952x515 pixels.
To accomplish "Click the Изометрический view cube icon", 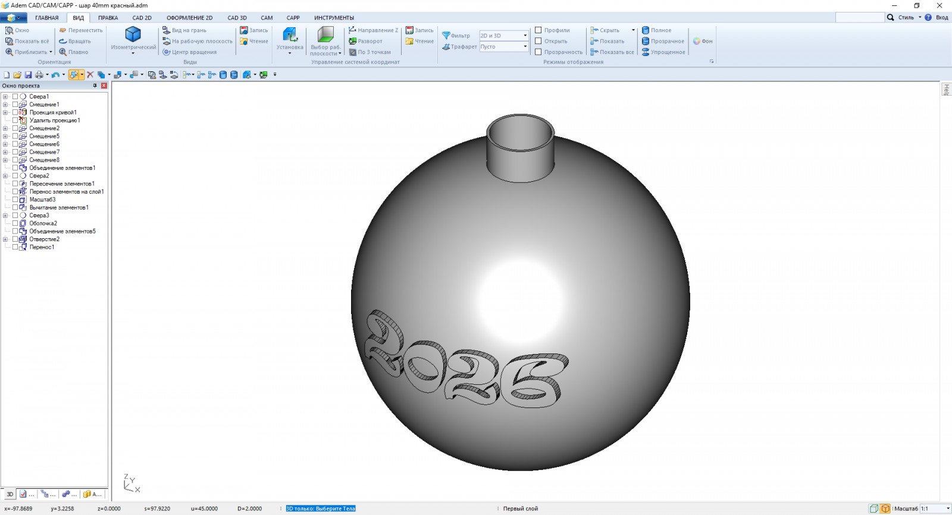I will (133, 34).
